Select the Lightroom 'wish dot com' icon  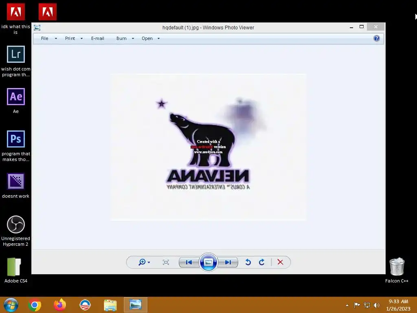pos(16,61)
